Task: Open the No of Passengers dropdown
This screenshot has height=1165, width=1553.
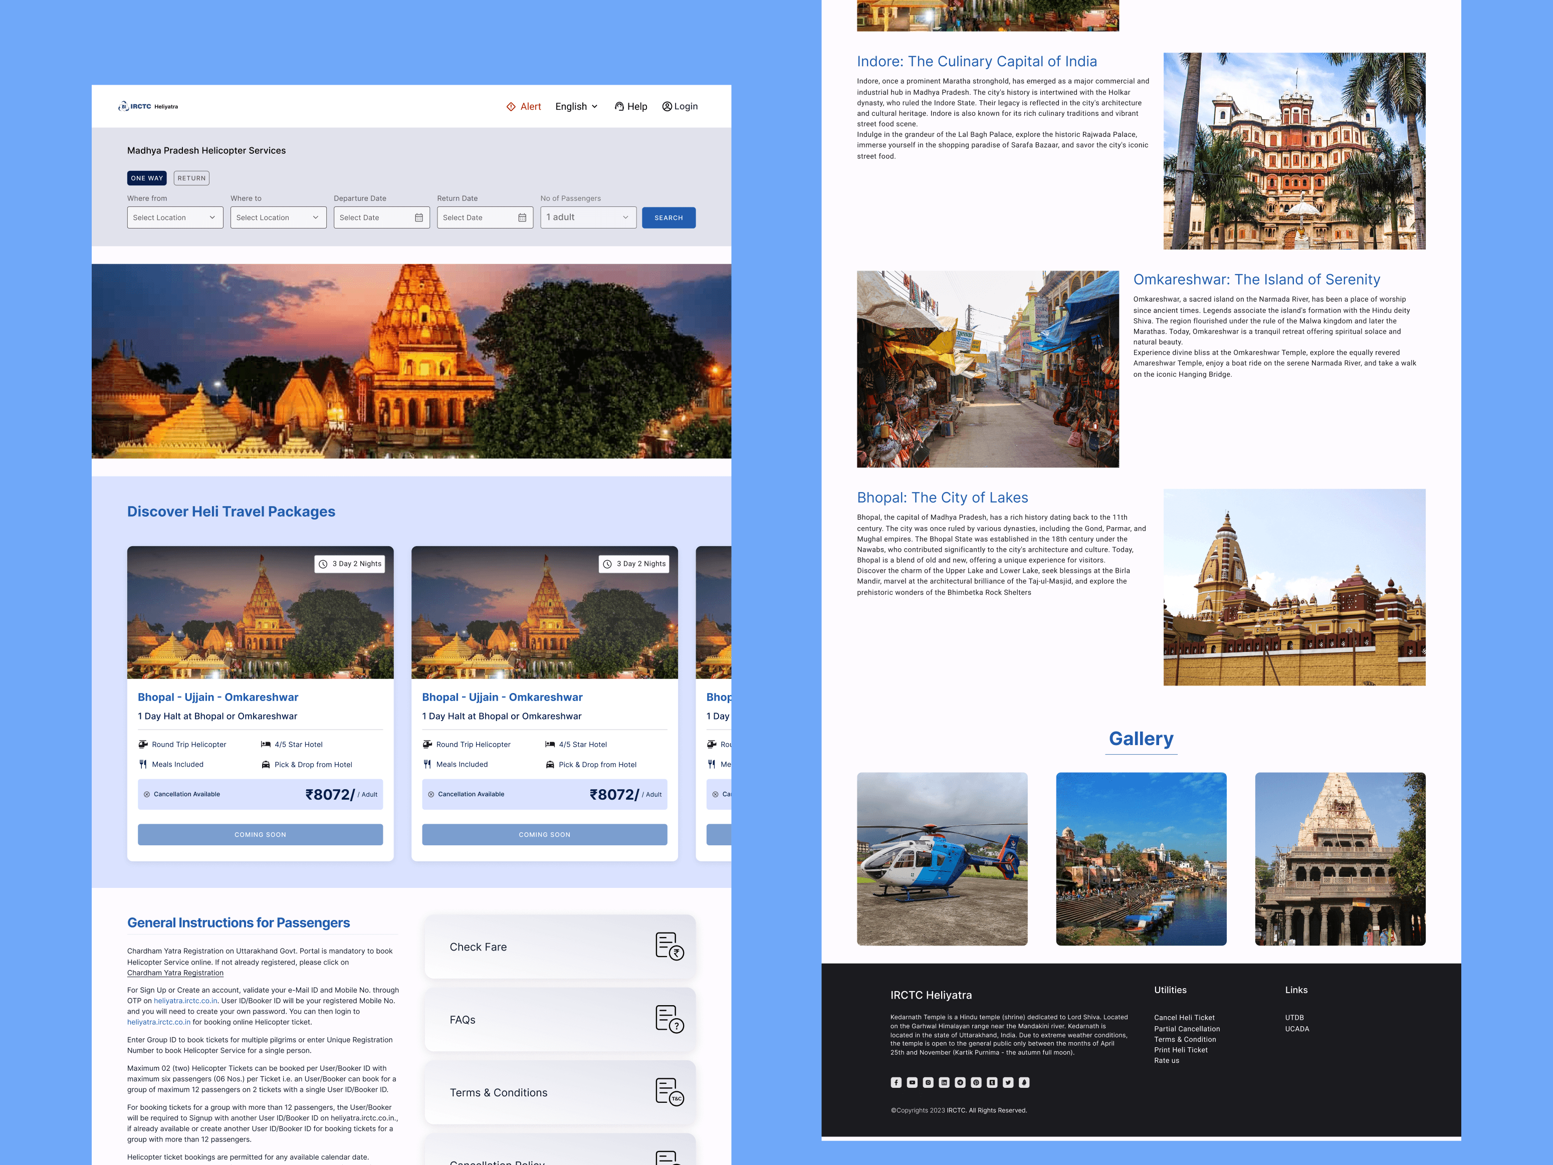Action: (x=588, y=217)
